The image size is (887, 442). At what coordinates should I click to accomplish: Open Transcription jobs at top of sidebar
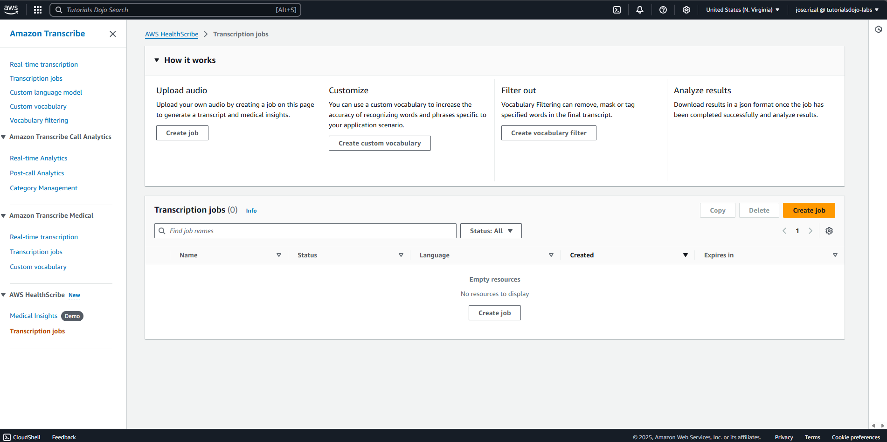(36, 78)
